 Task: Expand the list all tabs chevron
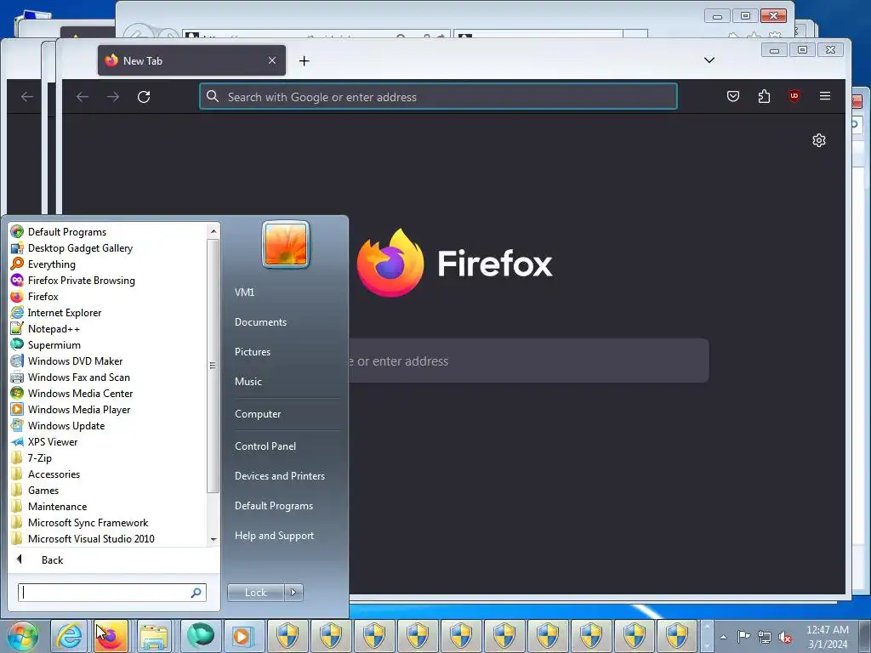pyautogui.click(x=709, y=60)
